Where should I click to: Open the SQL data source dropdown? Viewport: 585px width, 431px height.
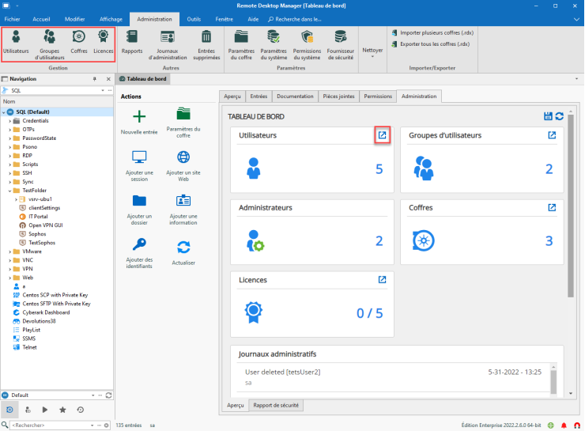click(103, 90)
